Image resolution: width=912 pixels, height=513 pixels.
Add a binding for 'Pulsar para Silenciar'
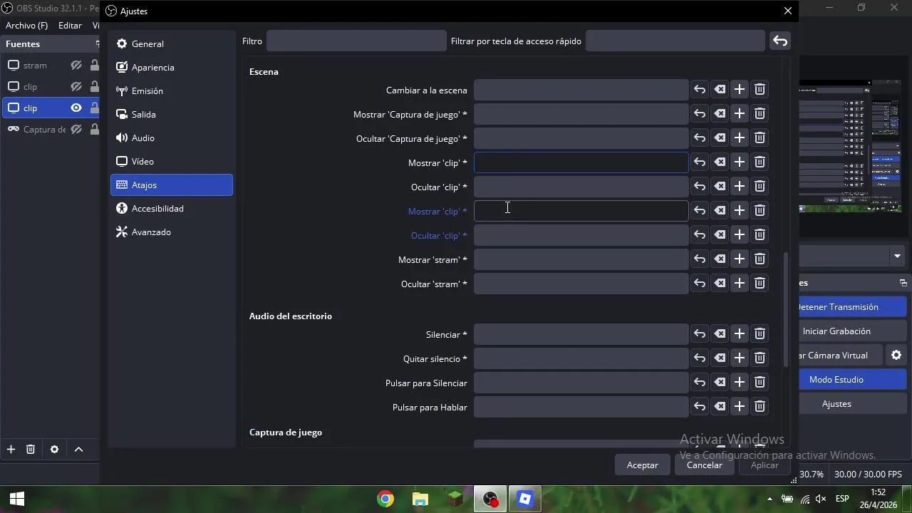coord(740,383)
